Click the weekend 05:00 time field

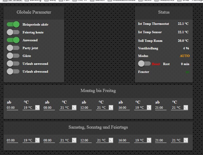12,140
